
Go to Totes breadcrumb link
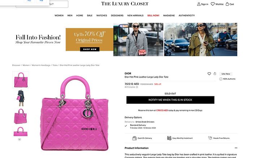[55, 65]
